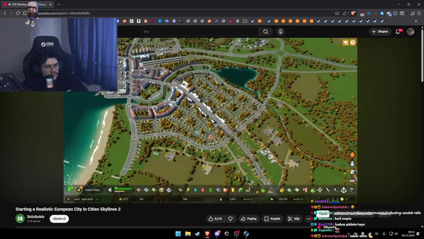Click the Paylaş share button
Viewport: 424px width, 239px height.
pos(249,219)
